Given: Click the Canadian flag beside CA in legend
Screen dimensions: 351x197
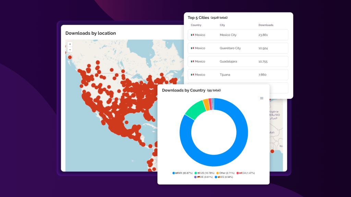Looking at the screenshot, I should click(241, 173).
